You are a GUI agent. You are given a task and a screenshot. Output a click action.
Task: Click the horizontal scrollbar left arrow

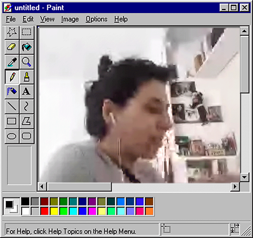(42, 187)
